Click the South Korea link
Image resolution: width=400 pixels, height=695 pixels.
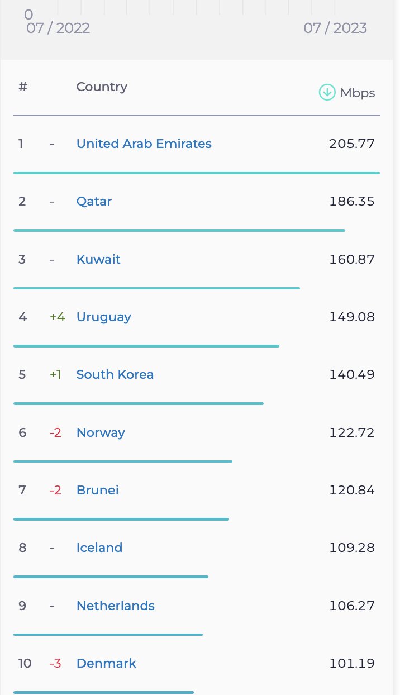click(115, 375)
